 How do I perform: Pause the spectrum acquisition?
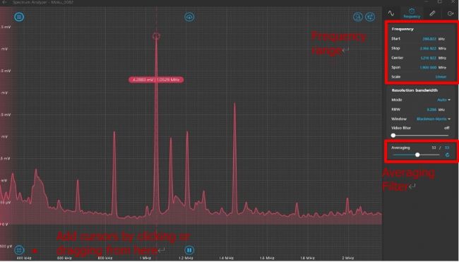tap(189, 250)
